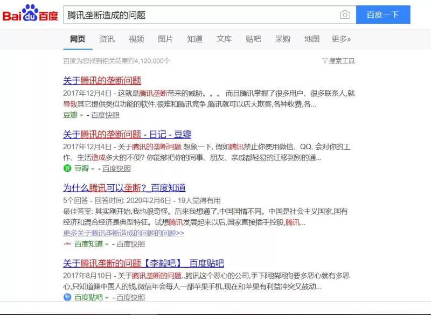Switch to the 视频 tab
Image resolution: width=431 pixels, height=315 pixels.
click(137, 39)
